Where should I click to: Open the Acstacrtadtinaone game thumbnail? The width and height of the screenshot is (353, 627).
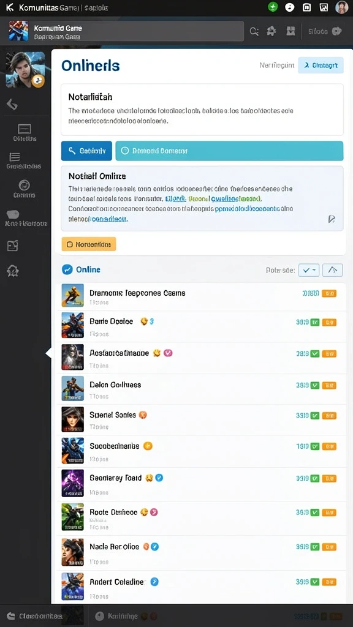(73, 357)
